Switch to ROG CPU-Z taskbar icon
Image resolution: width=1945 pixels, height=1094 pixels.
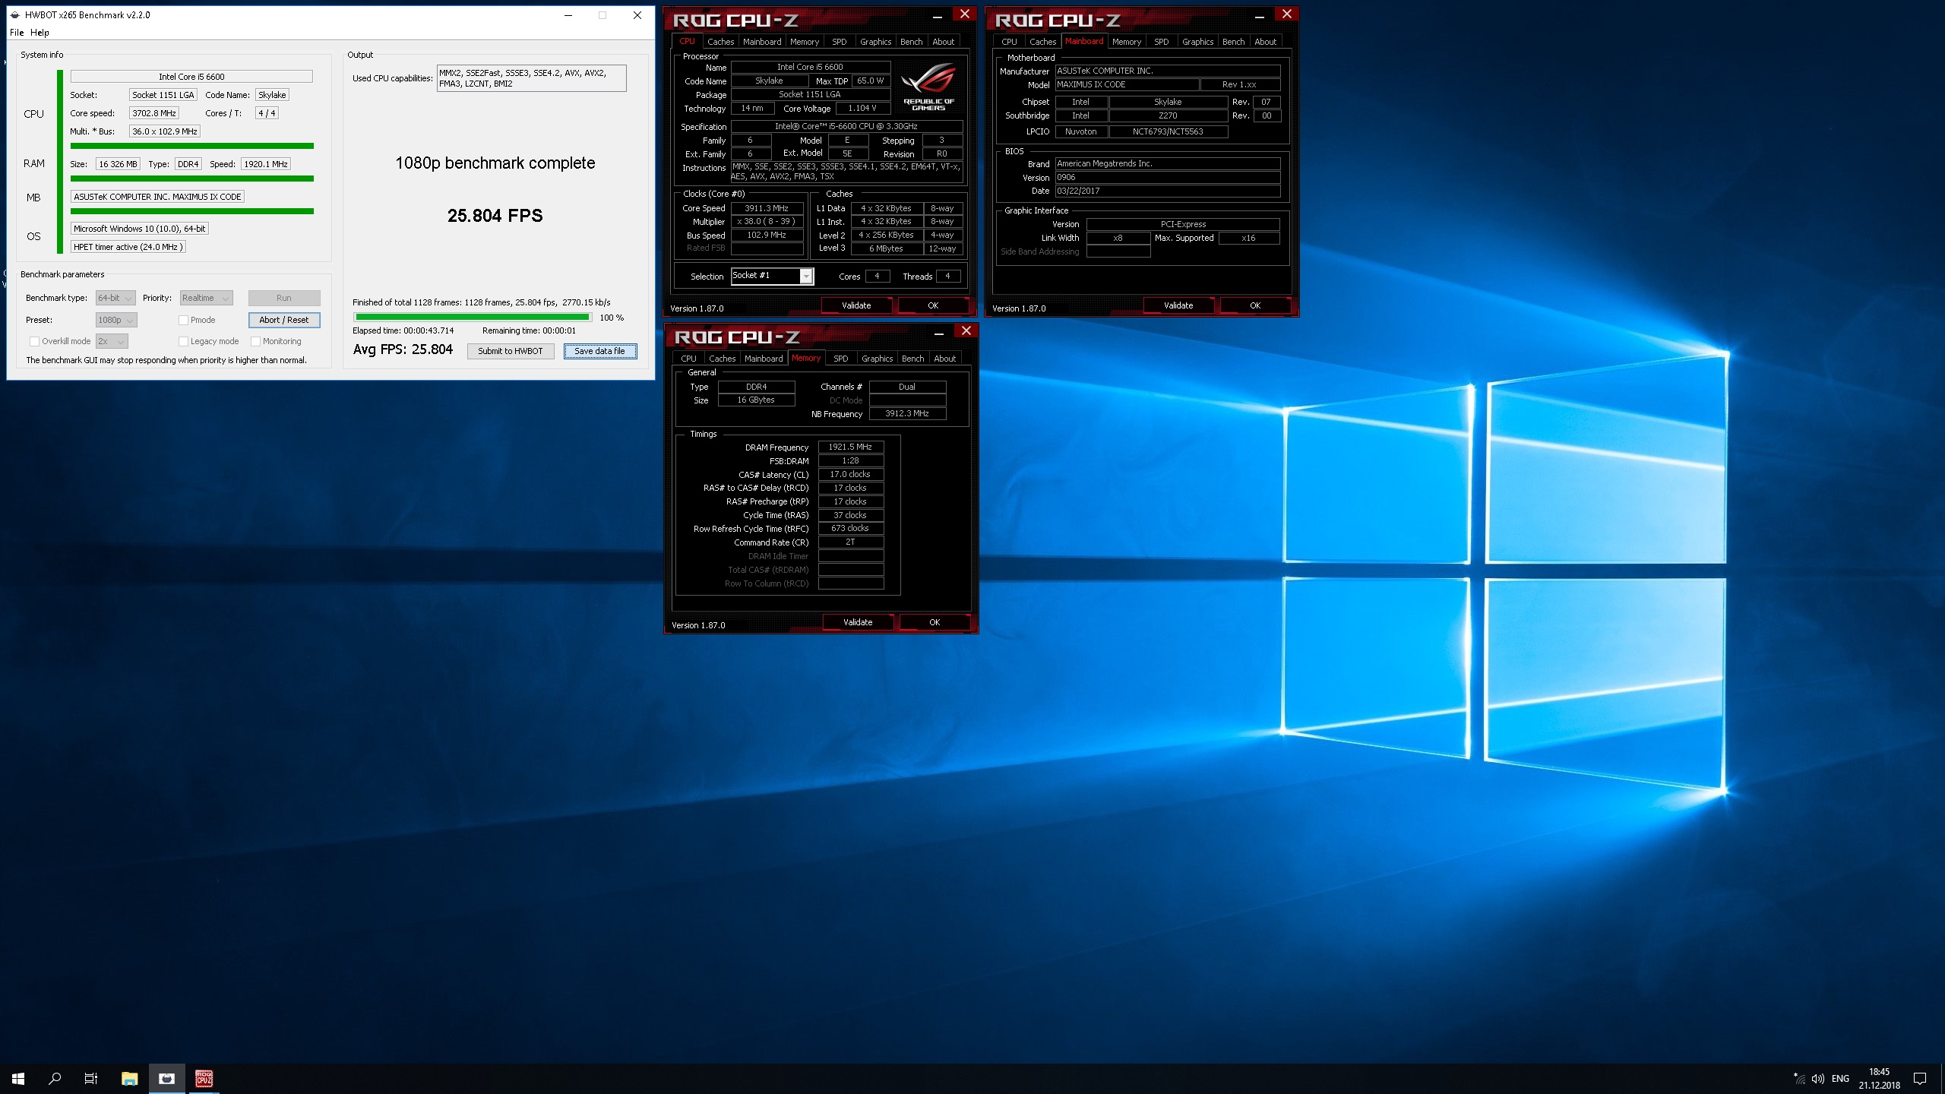click(204, 1078)
